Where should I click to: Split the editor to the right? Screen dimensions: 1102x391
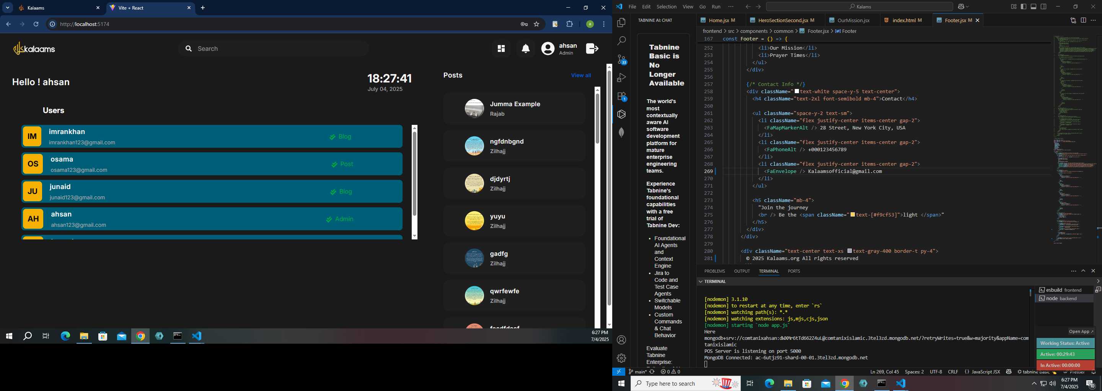[1083, 21]
